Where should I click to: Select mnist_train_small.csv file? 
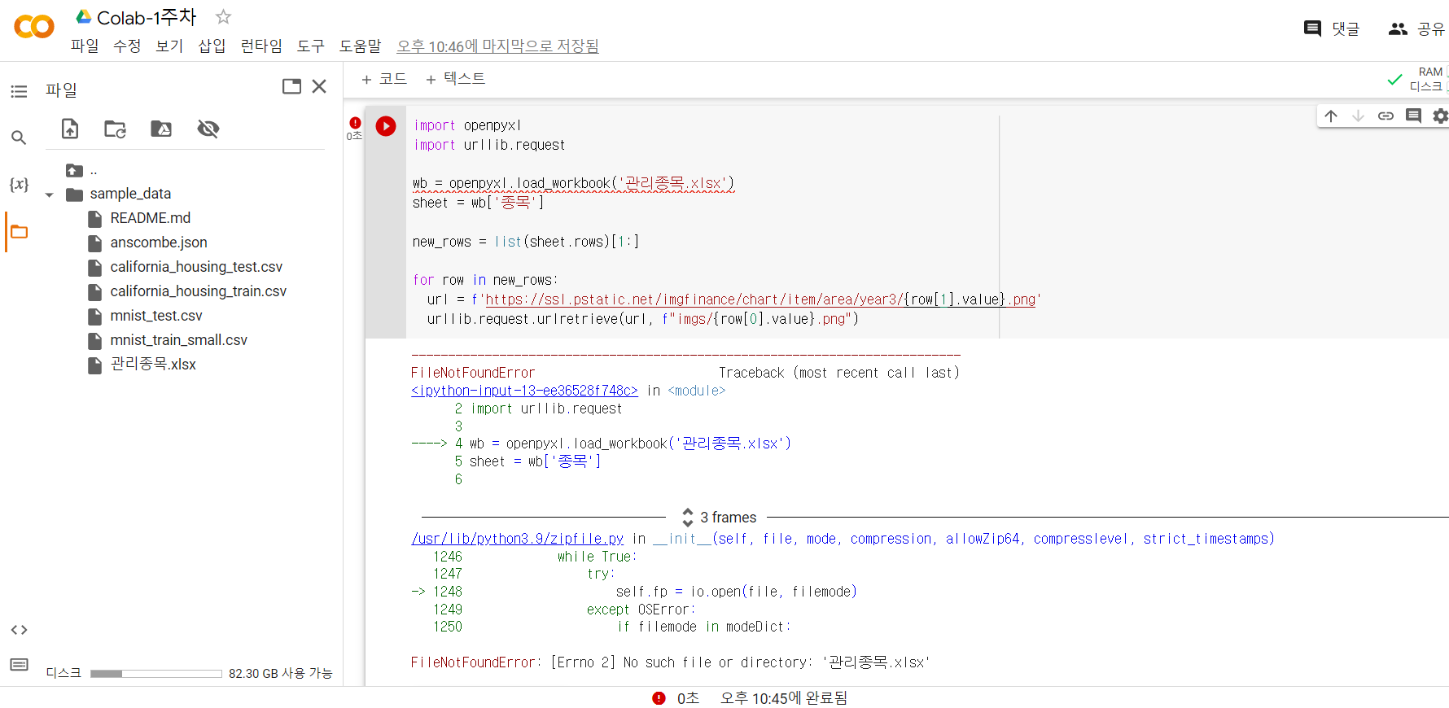[178, 340]
